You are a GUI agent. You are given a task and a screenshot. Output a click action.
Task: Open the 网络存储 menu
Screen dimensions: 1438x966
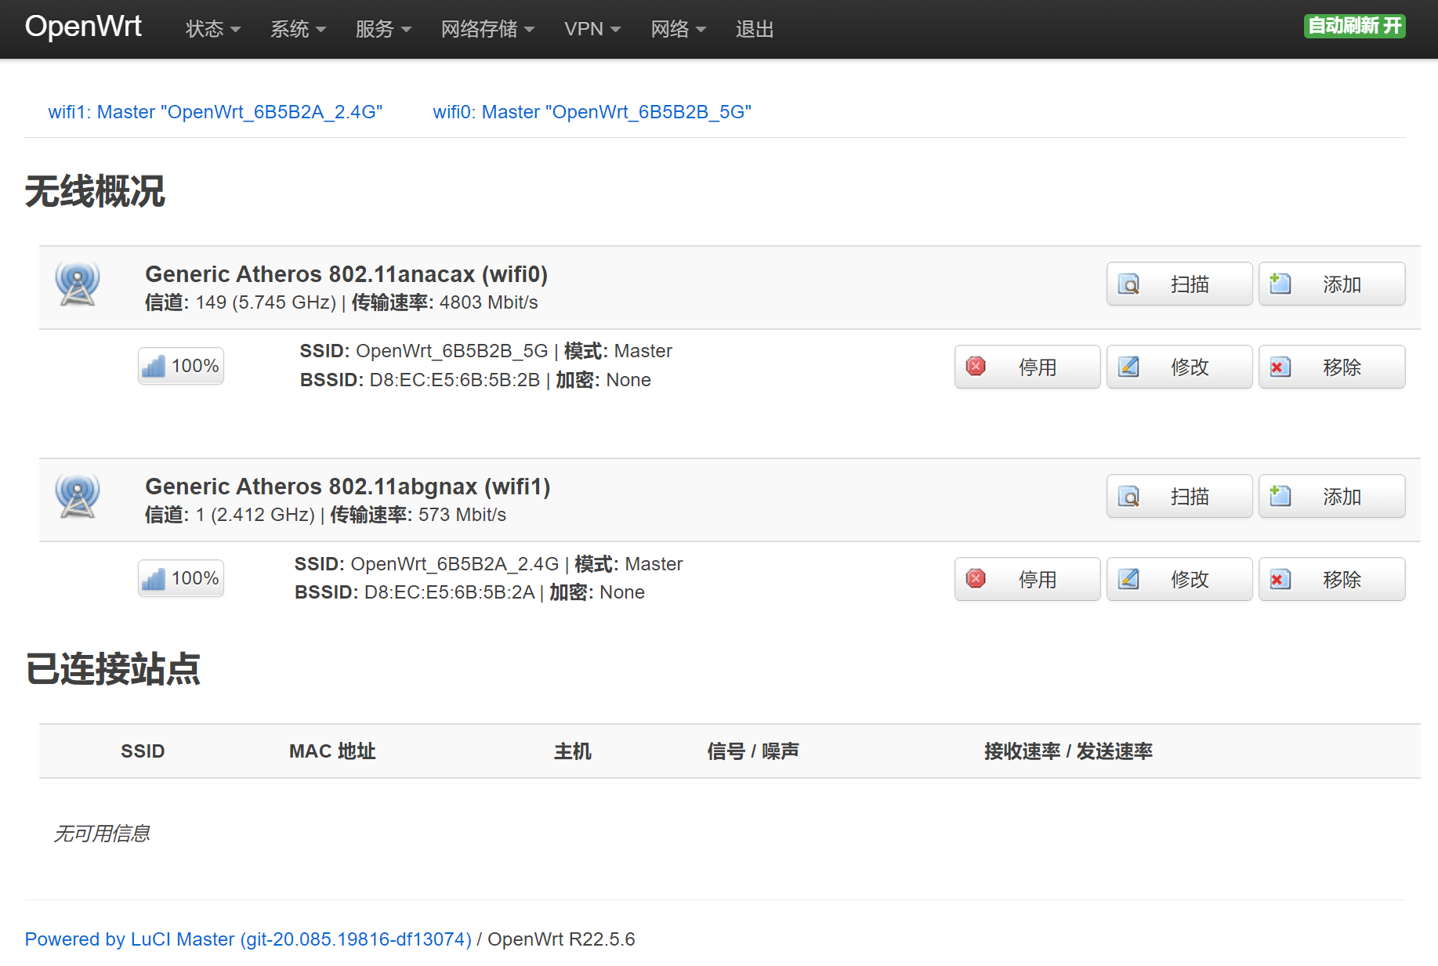pyautogui.click(x=487, y=29)
